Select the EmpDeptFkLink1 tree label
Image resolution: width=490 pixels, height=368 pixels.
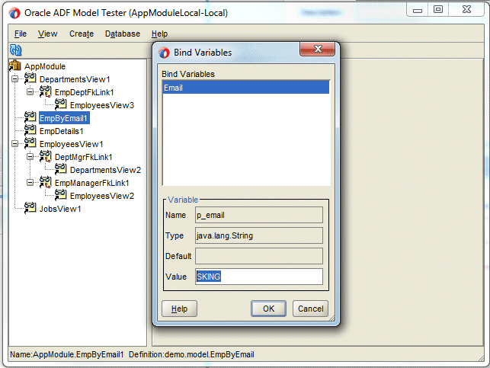[x=85, y=92]
